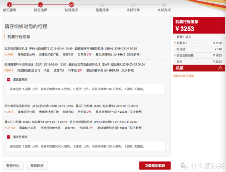Click baggage limit 2件 on HU7162 row
226x172 pixels.
point(91,128)
